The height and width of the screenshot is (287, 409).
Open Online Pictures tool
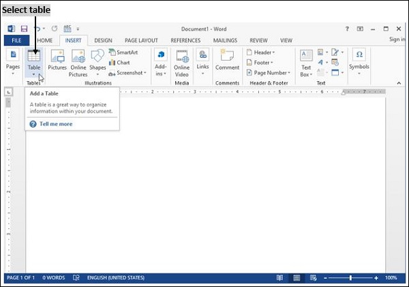tap(78, 61)
